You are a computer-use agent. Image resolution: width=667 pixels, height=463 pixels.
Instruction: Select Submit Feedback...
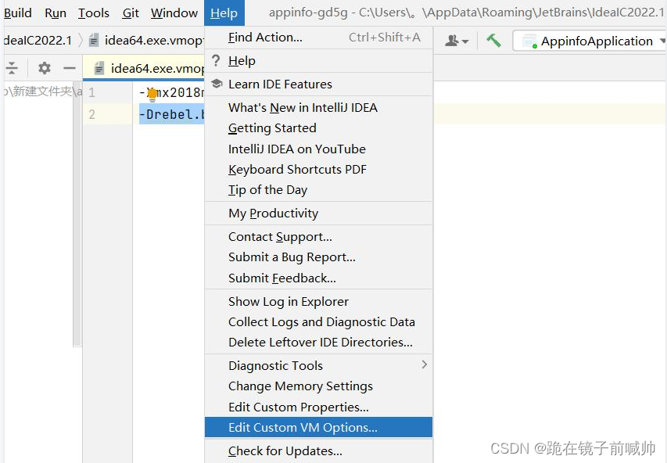pos(318,278)
